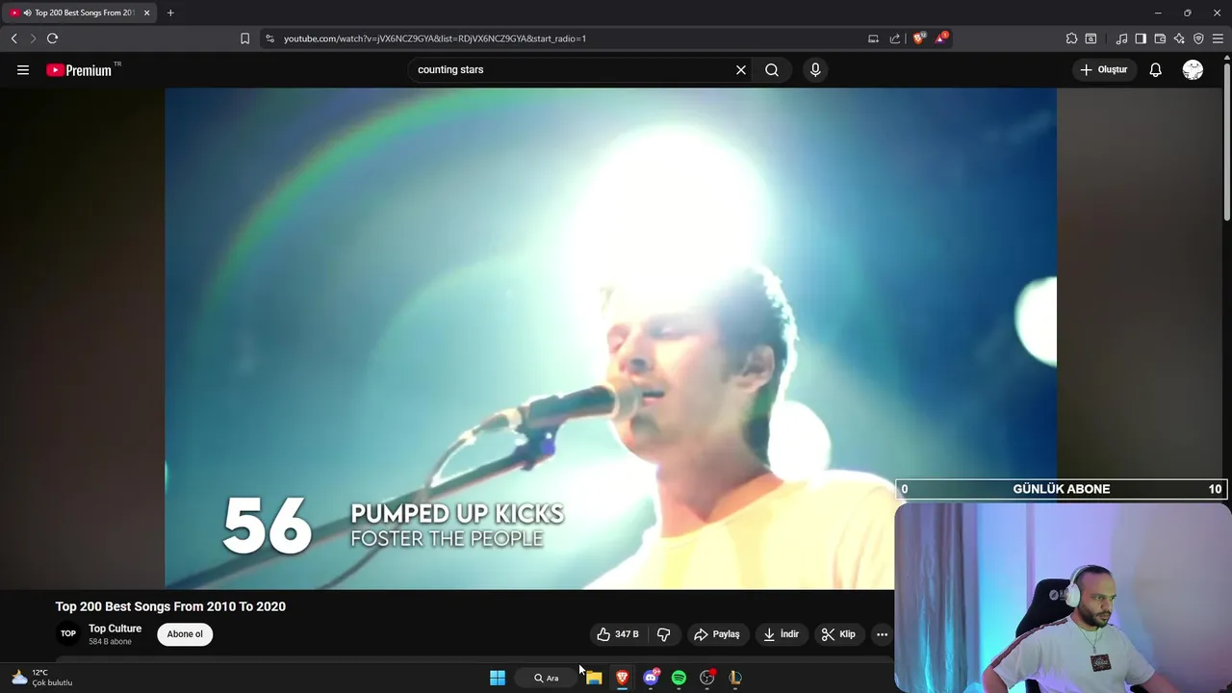Open Brave Rewards triangle icon
Screen dimensions: 1232x693
coord(941,38)
